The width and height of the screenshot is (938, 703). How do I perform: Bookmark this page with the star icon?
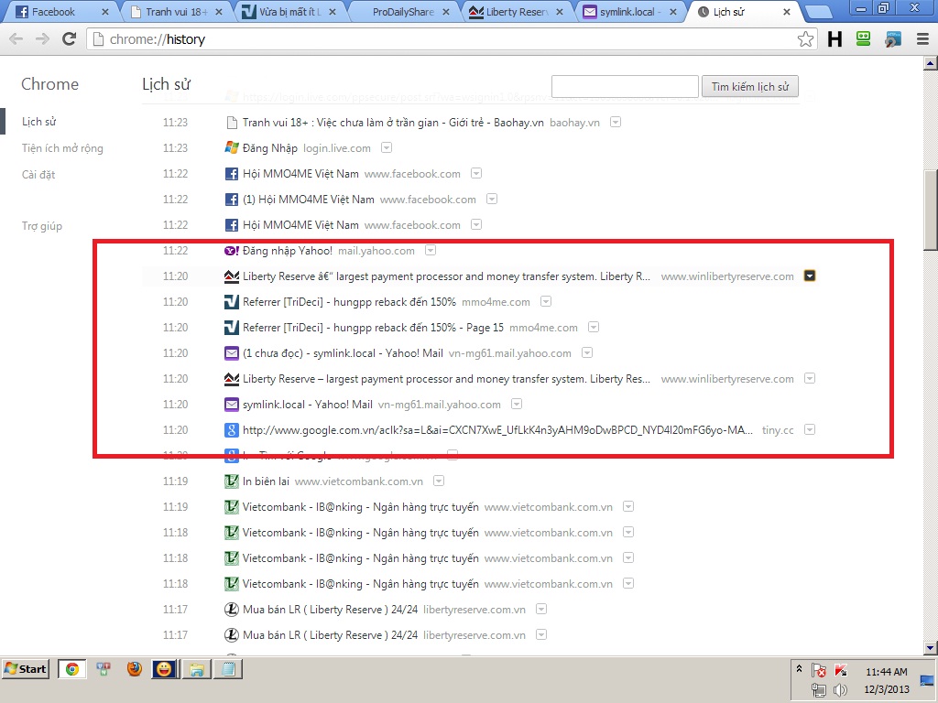tap(805, 39)
